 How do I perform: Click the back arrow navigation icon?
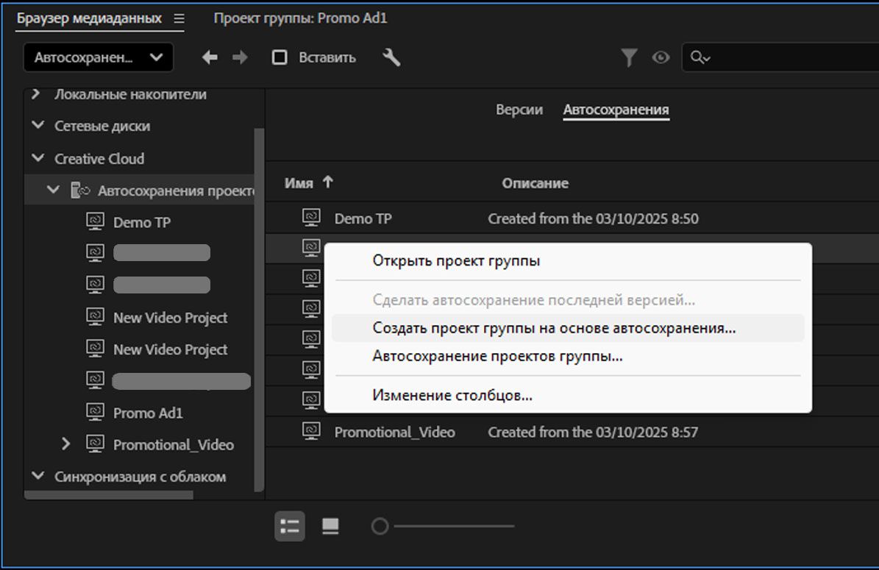click(210, 57)
